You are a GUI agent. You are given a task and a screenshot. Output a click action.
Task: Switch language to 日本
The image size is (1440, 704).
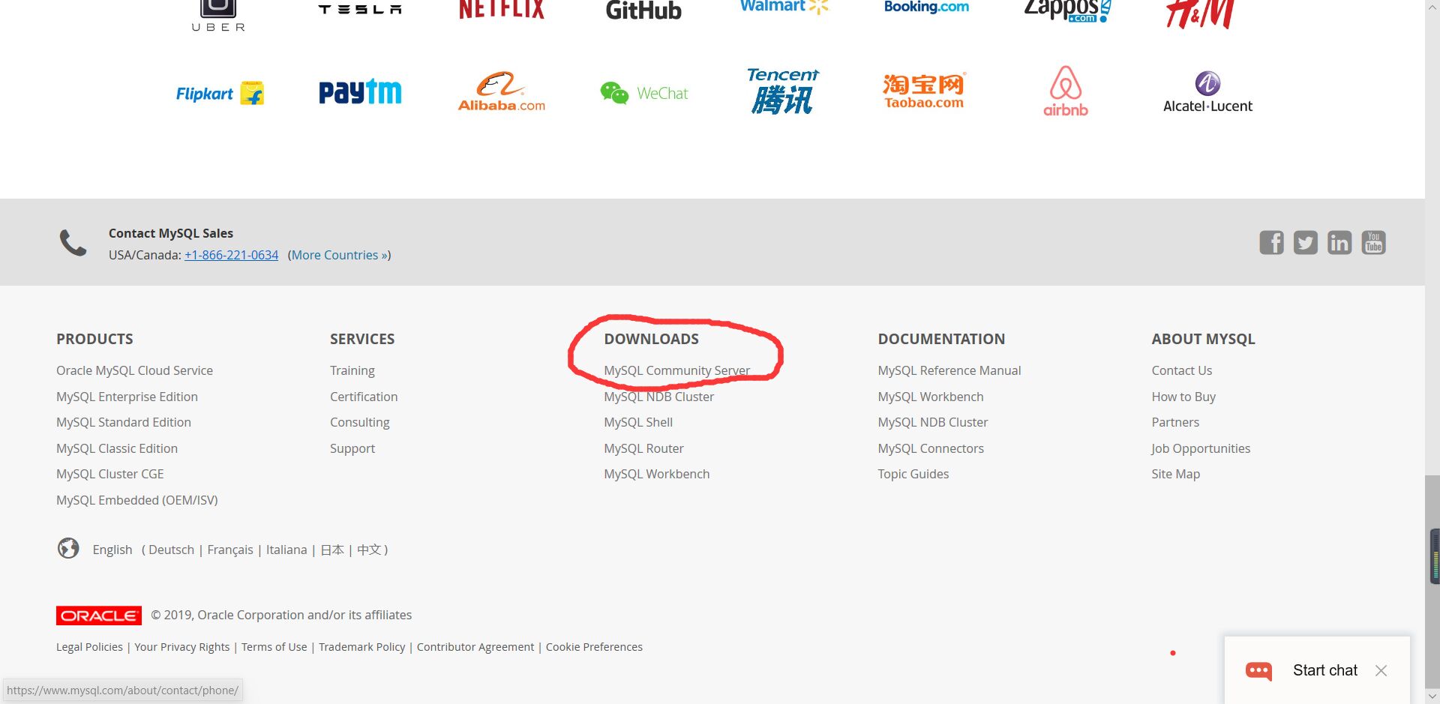(x=332, y=550)
